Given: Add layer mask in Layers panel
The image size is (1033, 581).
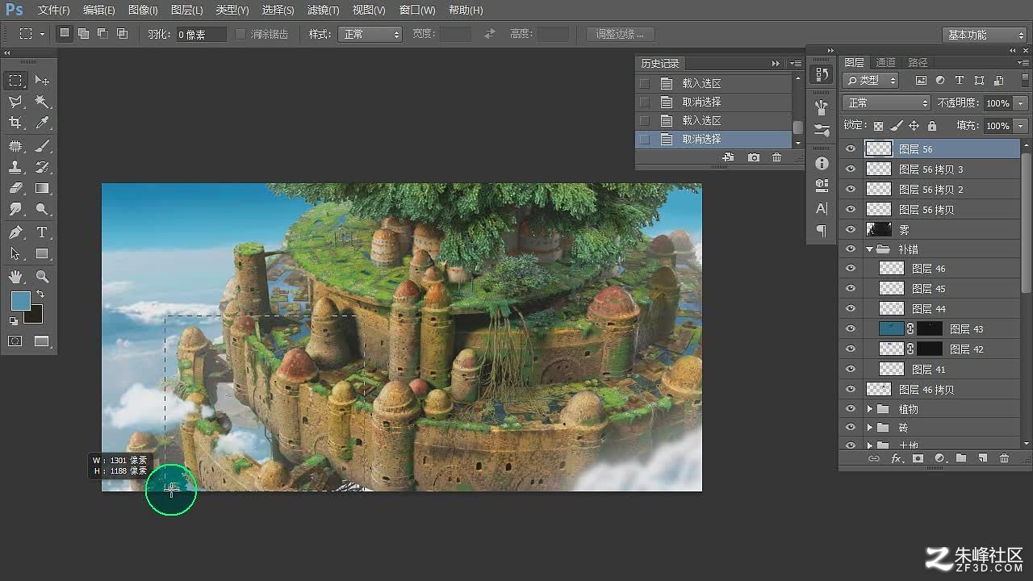Looking at the screenshot, I should 918,458.
